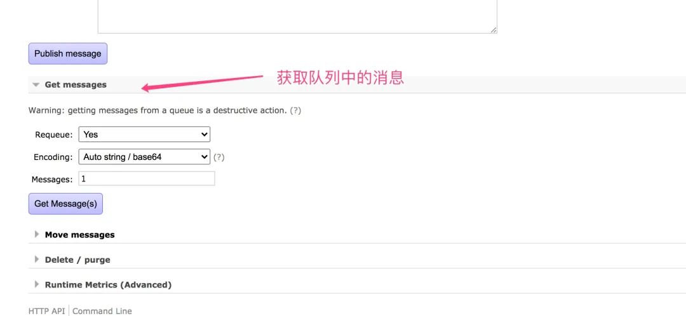Viewport: 686px width, 316px height.
Task: Click the pink queue message annotation text
Action: 340,78
